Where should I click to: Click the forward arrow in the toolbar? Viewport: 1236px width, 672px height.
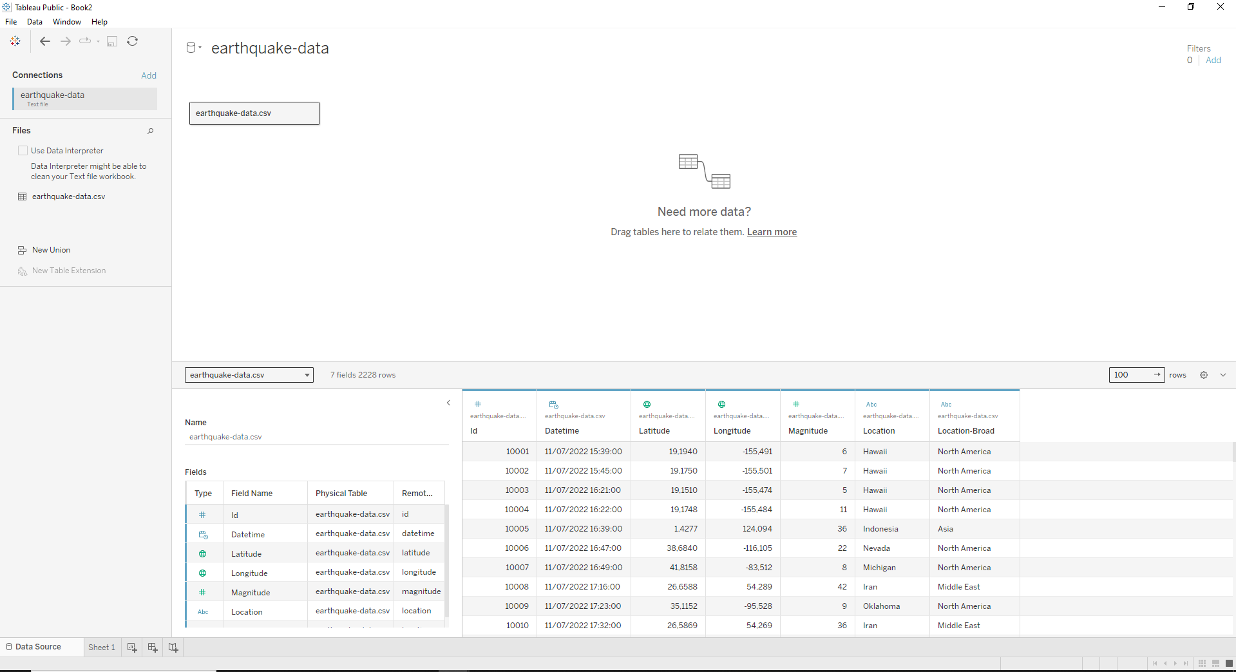(66, 41)
